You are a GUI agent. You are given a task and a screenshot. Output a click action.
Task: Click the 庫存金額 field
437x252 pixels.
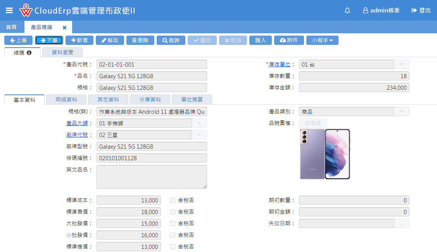coord(354,87)
